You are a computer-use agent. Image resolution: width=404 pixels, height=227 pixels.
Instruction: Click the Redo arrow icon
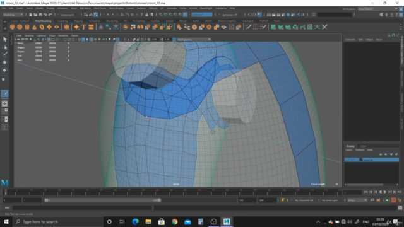50,15
